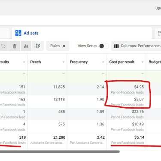Expand Cost per result column arrow
The height and width of the screenshot is (161, 161).
coord(143,62)
